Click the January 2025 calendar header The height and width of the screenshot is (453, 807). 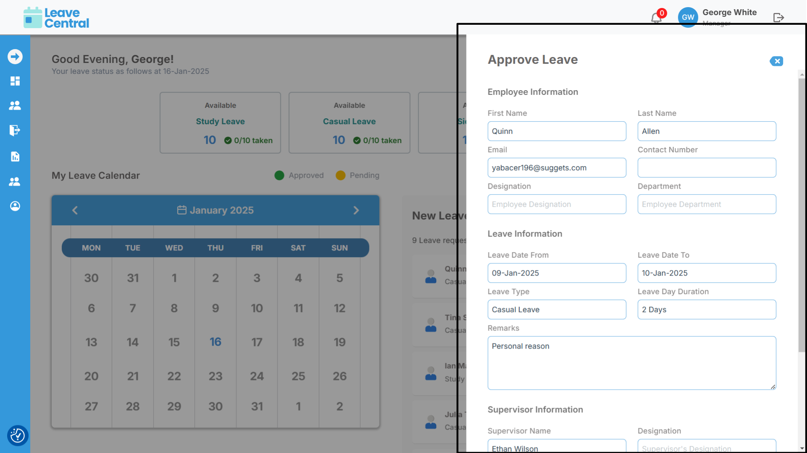tap(215, 210)
